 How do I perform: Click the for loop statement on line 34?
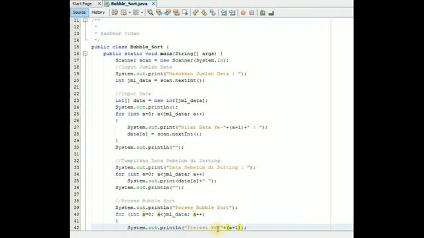[160, 174]
